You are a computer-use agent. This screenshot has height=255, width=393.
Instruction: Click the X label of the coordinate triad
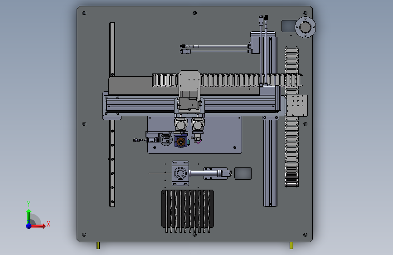(49, 224)
